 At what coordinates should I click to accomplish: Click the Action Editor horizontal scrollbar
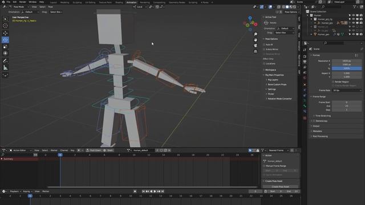[x=152, y=187]
